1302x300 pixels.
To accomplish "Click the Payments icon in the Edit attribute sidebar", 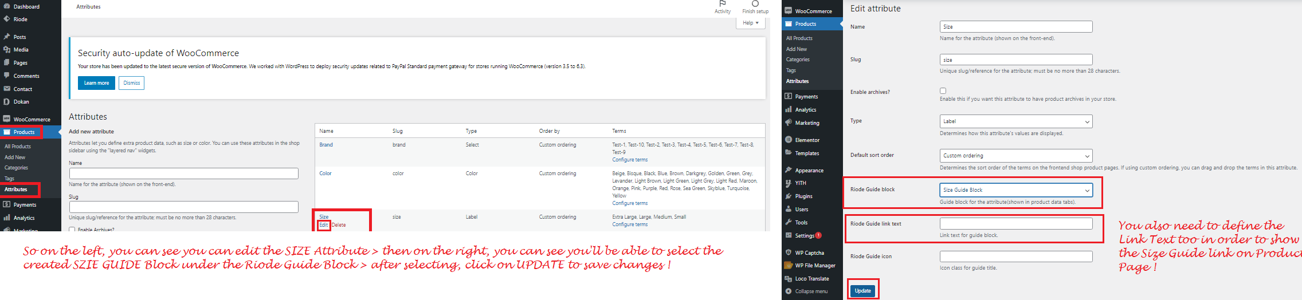I will [x=789, y=96].
